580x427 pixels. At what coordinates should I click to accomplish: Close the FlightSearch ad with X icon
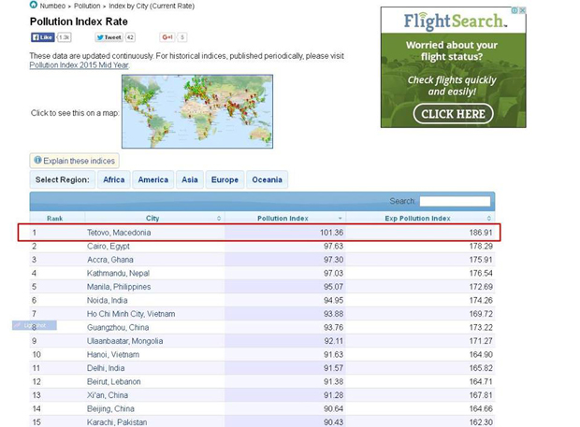[522, 10]
